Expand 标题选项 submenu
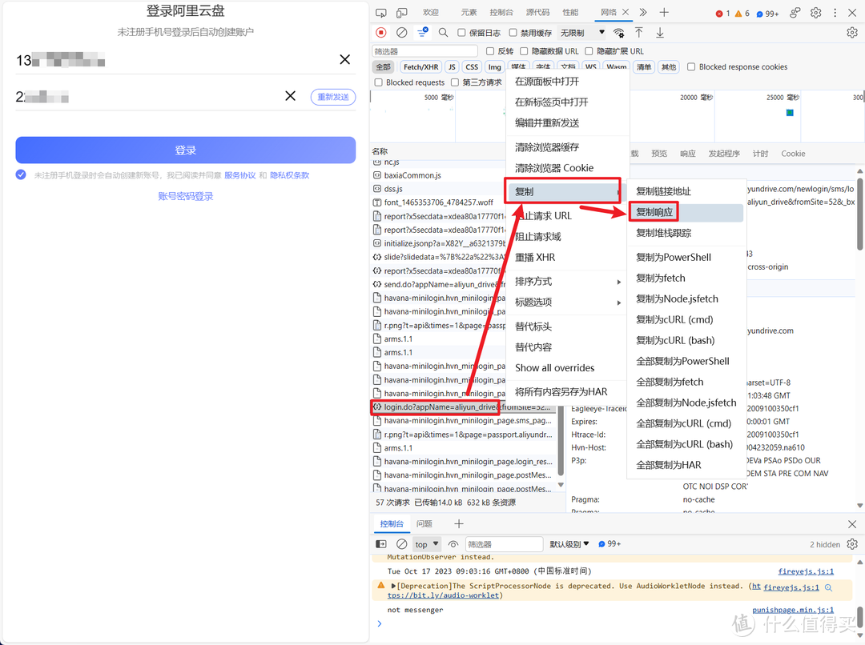The height and width of the screenshot is (645, 865). click(x=568, y=302)
